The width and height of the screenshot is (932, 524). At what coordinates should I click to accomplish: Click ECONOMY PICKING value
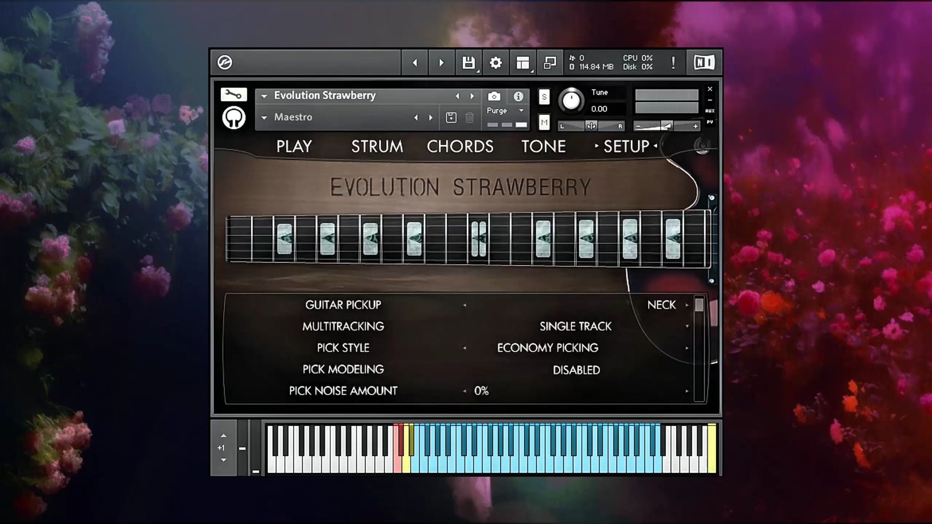pos(548,348)
